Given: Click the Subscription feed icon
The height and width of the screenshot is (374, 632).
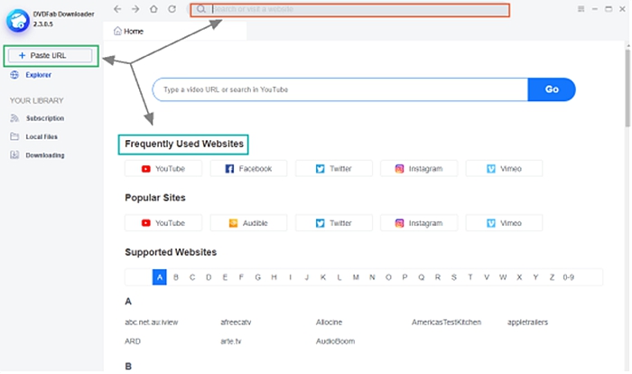Looking at the screenshot, I should point(14,117).
